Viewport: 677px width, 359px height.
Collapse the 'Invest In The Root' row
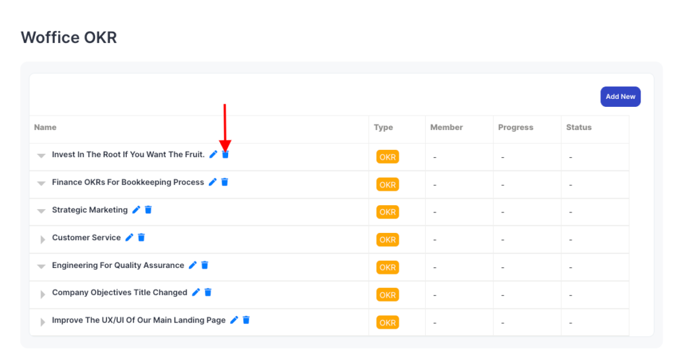41,156
